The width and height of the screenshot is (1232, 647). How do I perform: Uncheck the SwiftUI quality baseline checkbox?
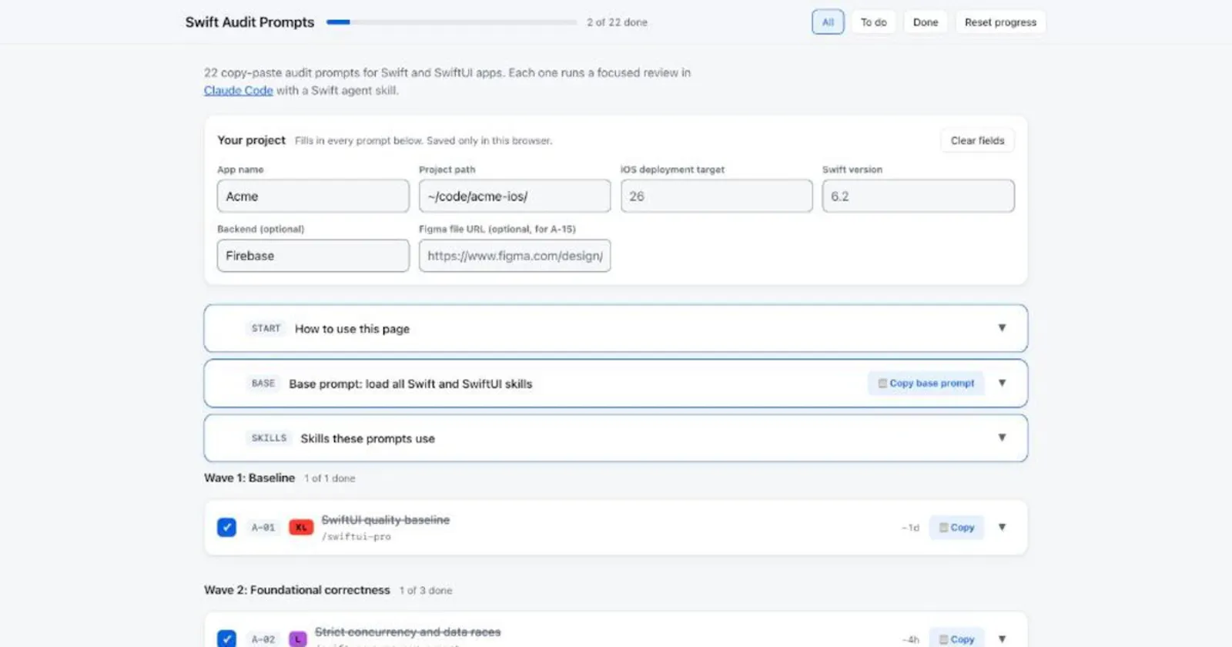coord(226,528)
